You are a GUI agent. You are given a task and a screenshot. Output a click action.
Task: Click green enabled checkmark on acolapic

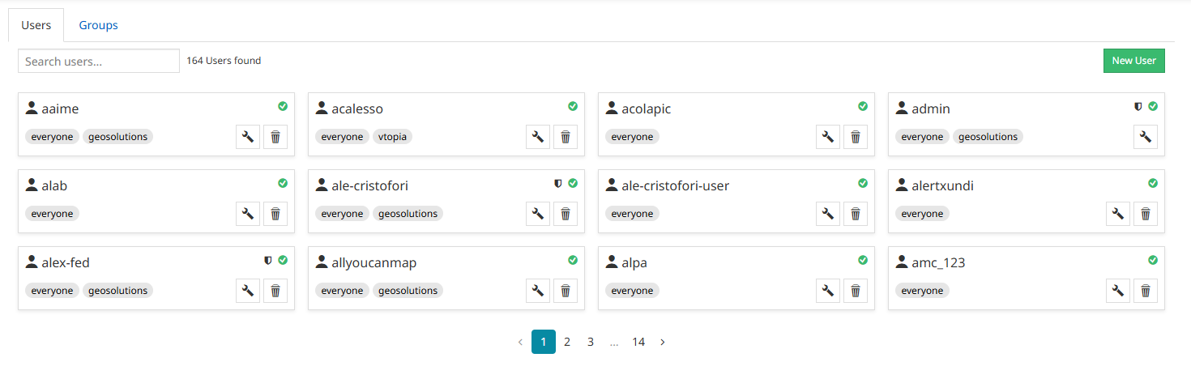[x=863, y=106]
